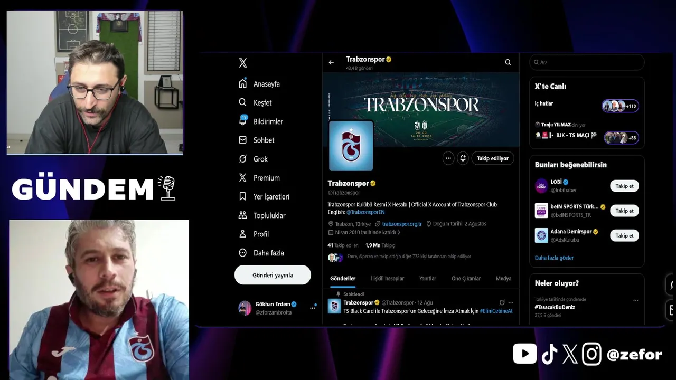Open Grok from the sidebar
Screen dimensions: 676x380
253,159
